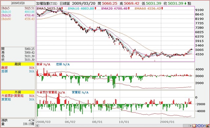Click the 4550 price axis label
Image resolution: width=210 pixels, height=128 pixels.
tap(199, 54)
